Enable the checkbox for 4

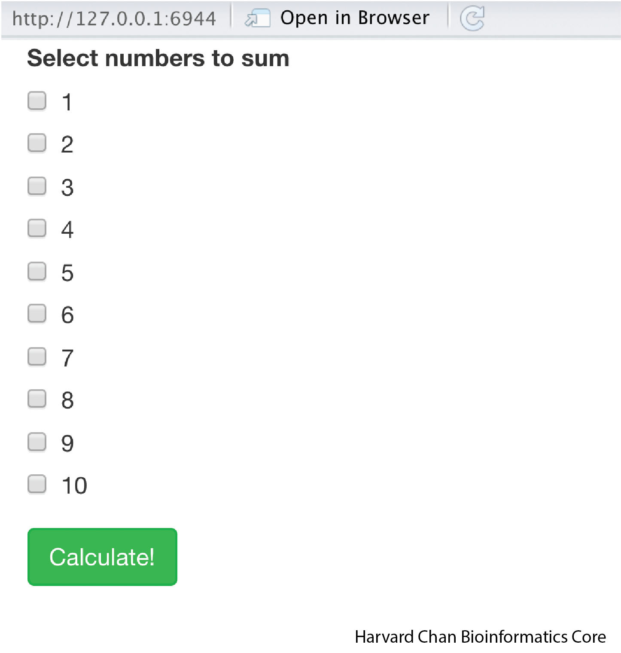pyautogui.click(x=37, y=228)
